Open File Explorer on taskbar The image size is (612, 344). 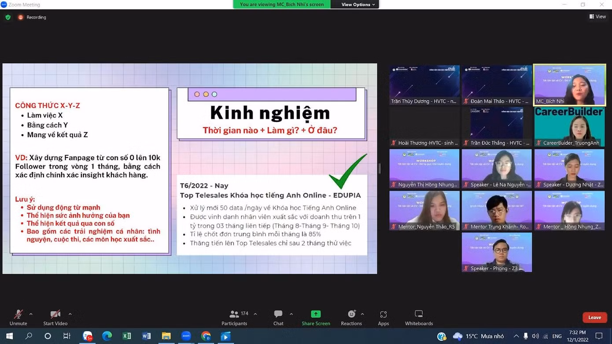click(166, 336)
